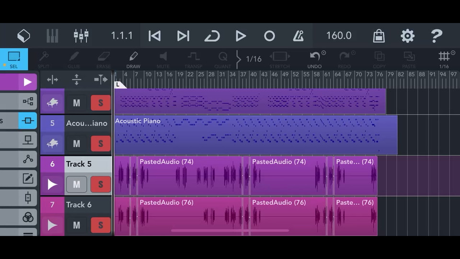Viewport: 460px width, 259px height.
Task: Choose the Stretch tool
Action: 279,59
